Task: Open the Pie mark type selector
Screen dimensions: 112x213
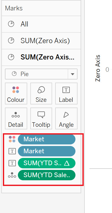Action: click(37, 74)
